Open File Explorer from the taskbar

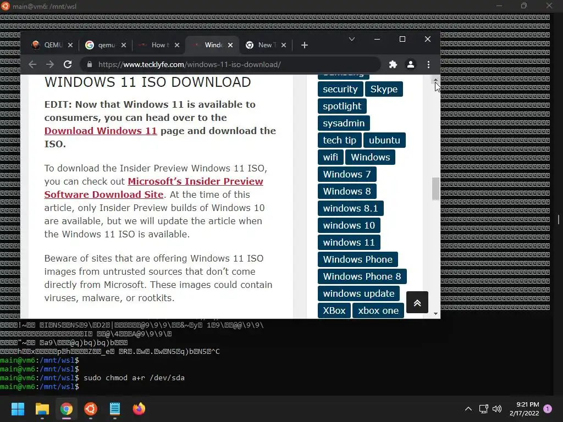point(42,409)
